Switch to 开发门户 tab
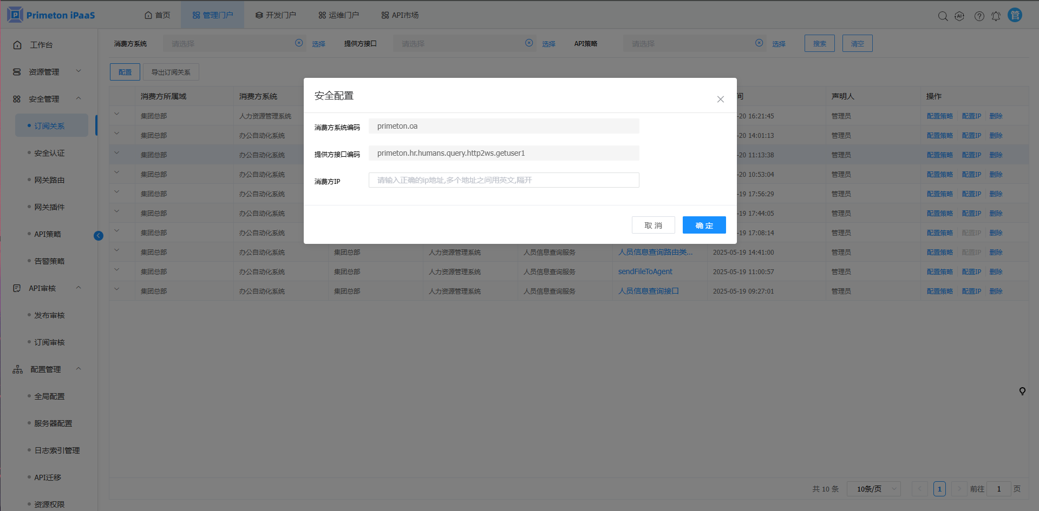1039x511 pixels. coord(276,15)
